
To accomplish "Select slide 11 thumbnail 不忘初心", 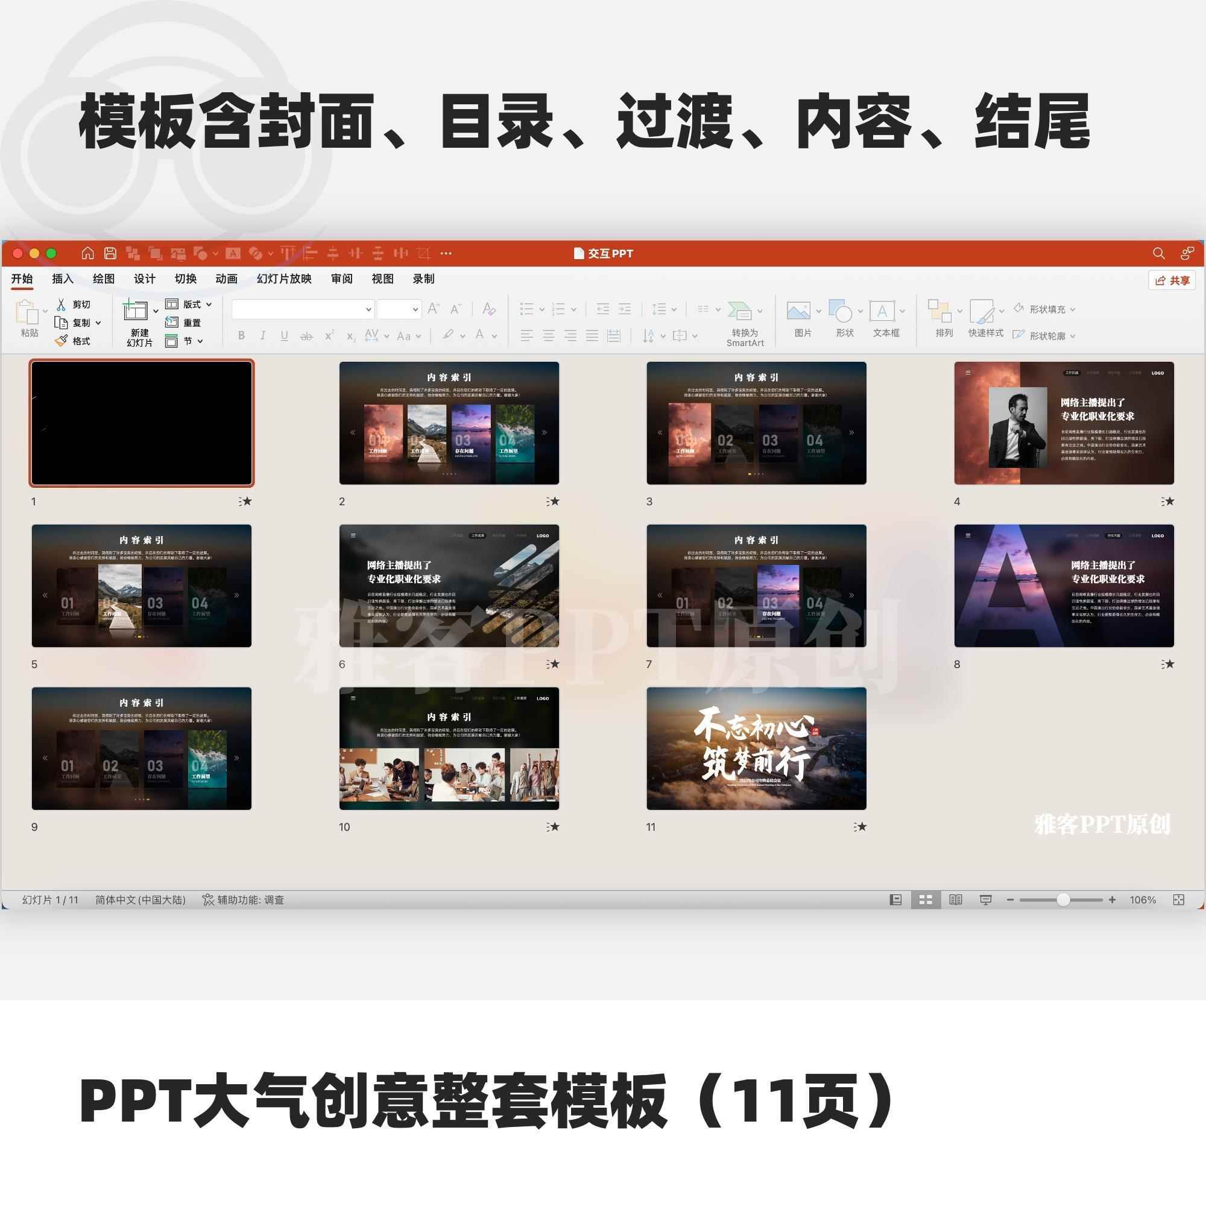I will 756,748.
